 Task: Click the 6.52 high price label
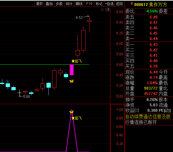79,18
